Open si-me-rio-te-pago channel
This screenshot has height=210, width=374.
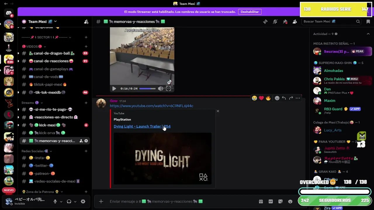(55, 109)
